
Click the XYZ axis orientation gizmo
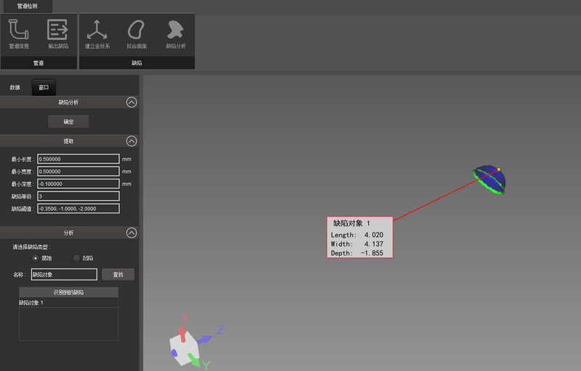pyautogui.click(x=187, y=343)
